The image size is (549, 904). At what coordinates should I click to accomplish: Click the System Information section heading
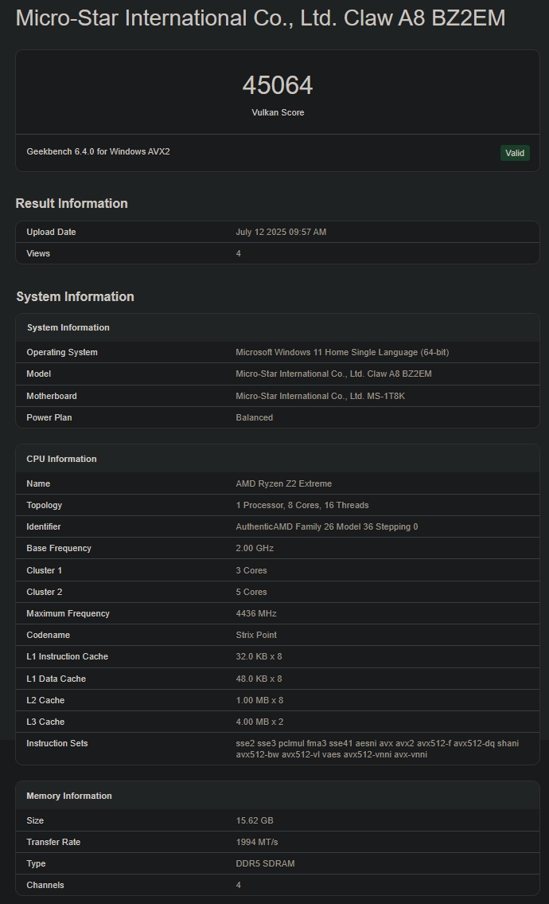tap(75, 296)
